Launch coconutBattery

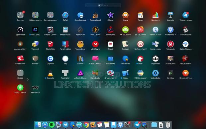[20, 44]
